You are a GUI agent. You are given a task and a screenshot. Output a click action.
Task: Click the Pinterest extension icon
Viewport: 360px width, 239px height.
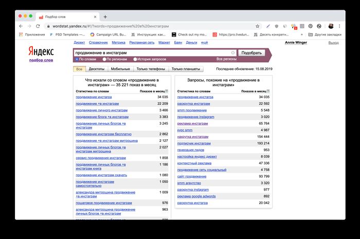(311, 26)
